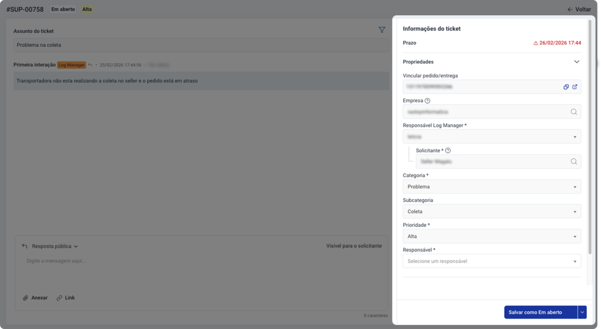Click the Voltar back link
The image size is (601, 329).
[579, 9]
